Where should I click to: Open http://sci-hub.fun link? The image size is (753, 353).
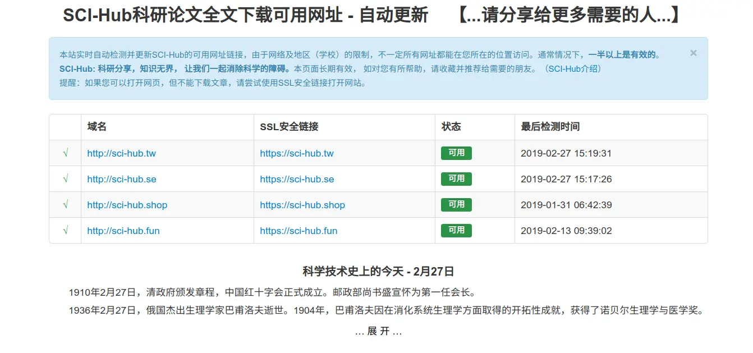(123, 231)
